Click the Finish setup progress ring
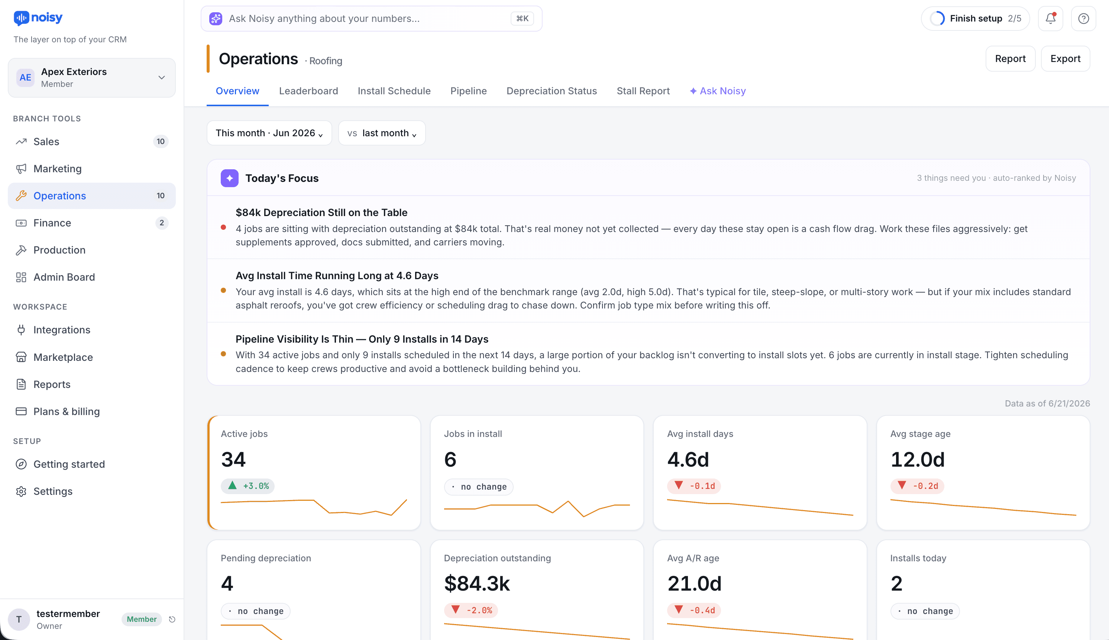The height and width of the screenshot is (640, 1109). coord(937,19)
